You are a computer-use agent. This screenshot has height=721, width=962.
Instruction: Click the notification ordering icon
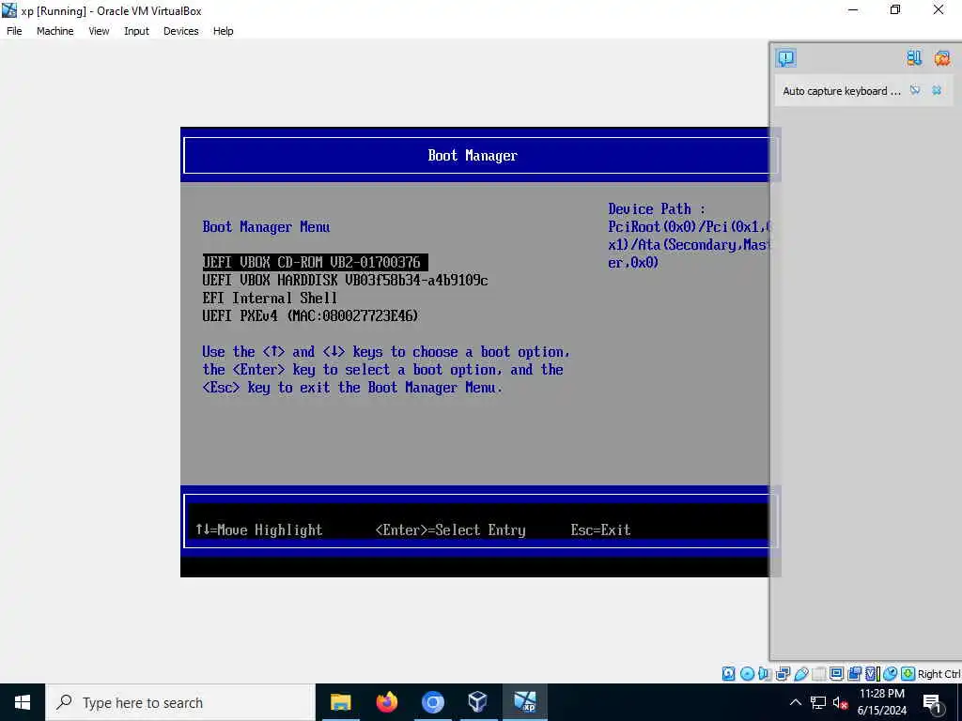tap(914, 58)
